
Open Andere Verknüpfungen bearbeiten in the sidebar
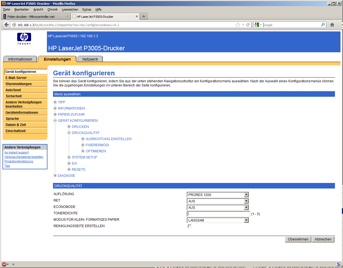tap(26, 104)
